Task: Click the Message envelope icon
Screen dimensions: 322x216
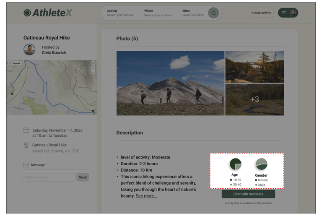Action: 26,165
